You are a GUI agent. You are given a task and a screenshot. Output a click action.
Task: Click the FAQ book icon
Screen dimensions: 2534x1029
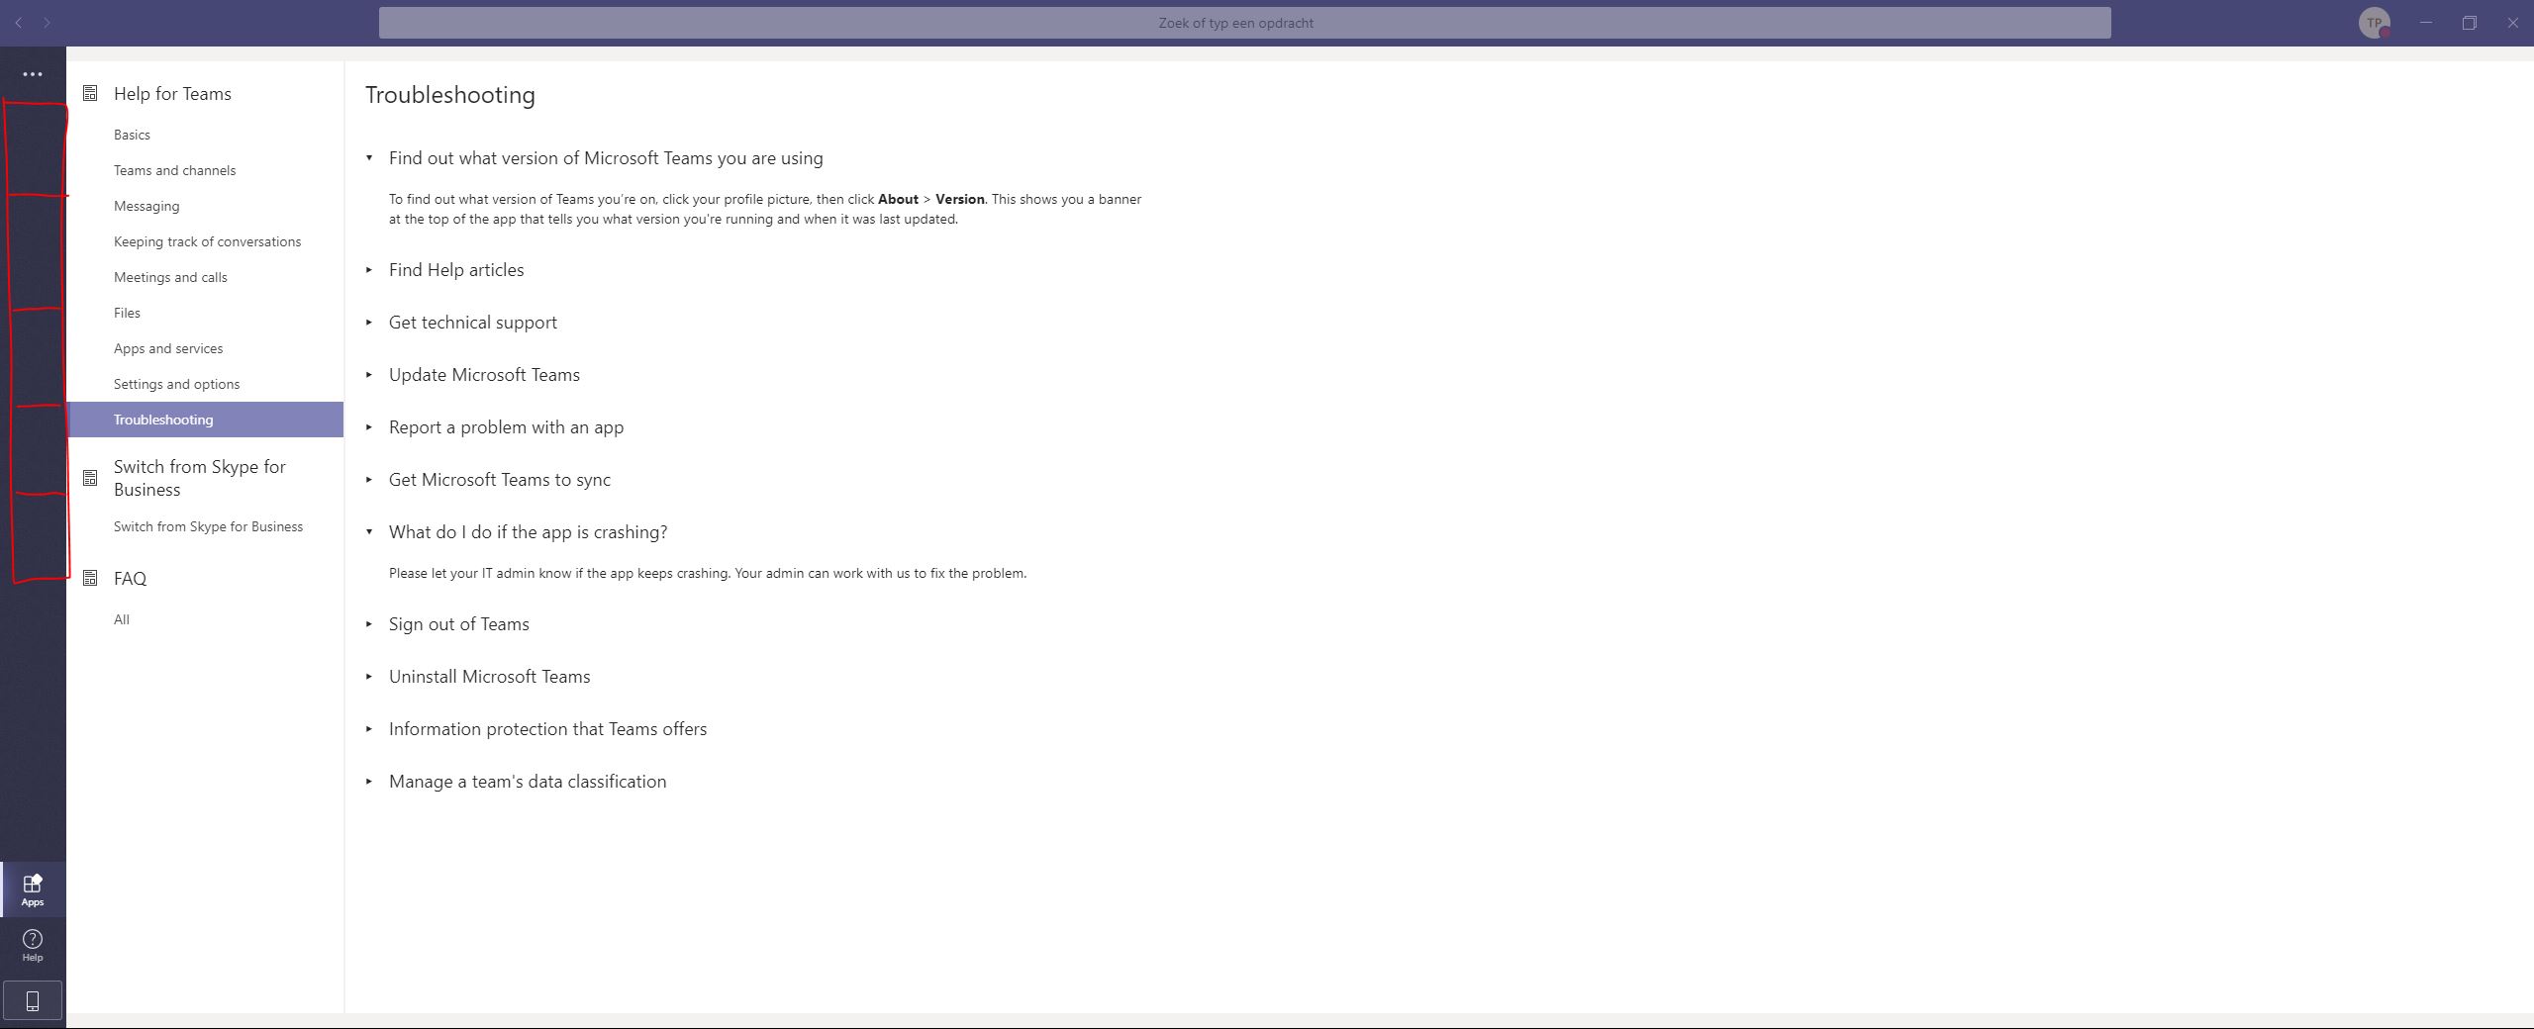[x=90, y=578]
